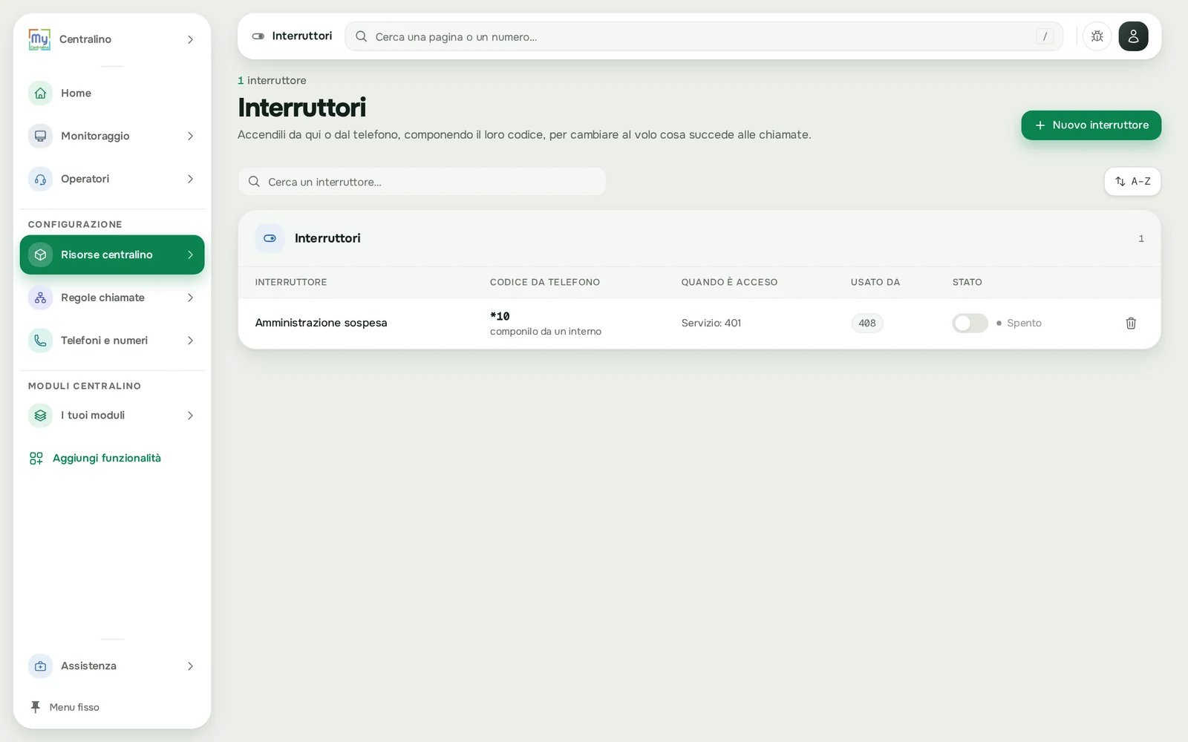Focus the global page or number search

click(x=704, y=36)
